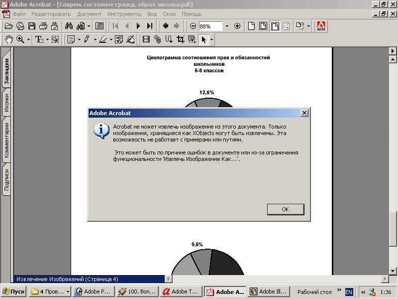Switch to the Иконки side tab
The width and height of the screenshot is (398, 299).
(x=6, y=103)
